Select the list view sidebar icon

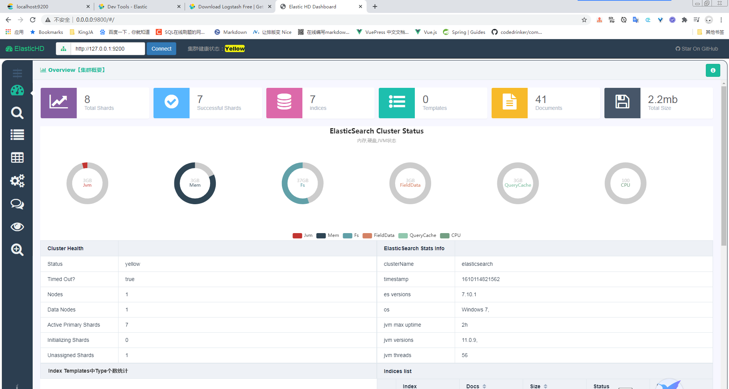pyautogui.click(x=17, y=135)
